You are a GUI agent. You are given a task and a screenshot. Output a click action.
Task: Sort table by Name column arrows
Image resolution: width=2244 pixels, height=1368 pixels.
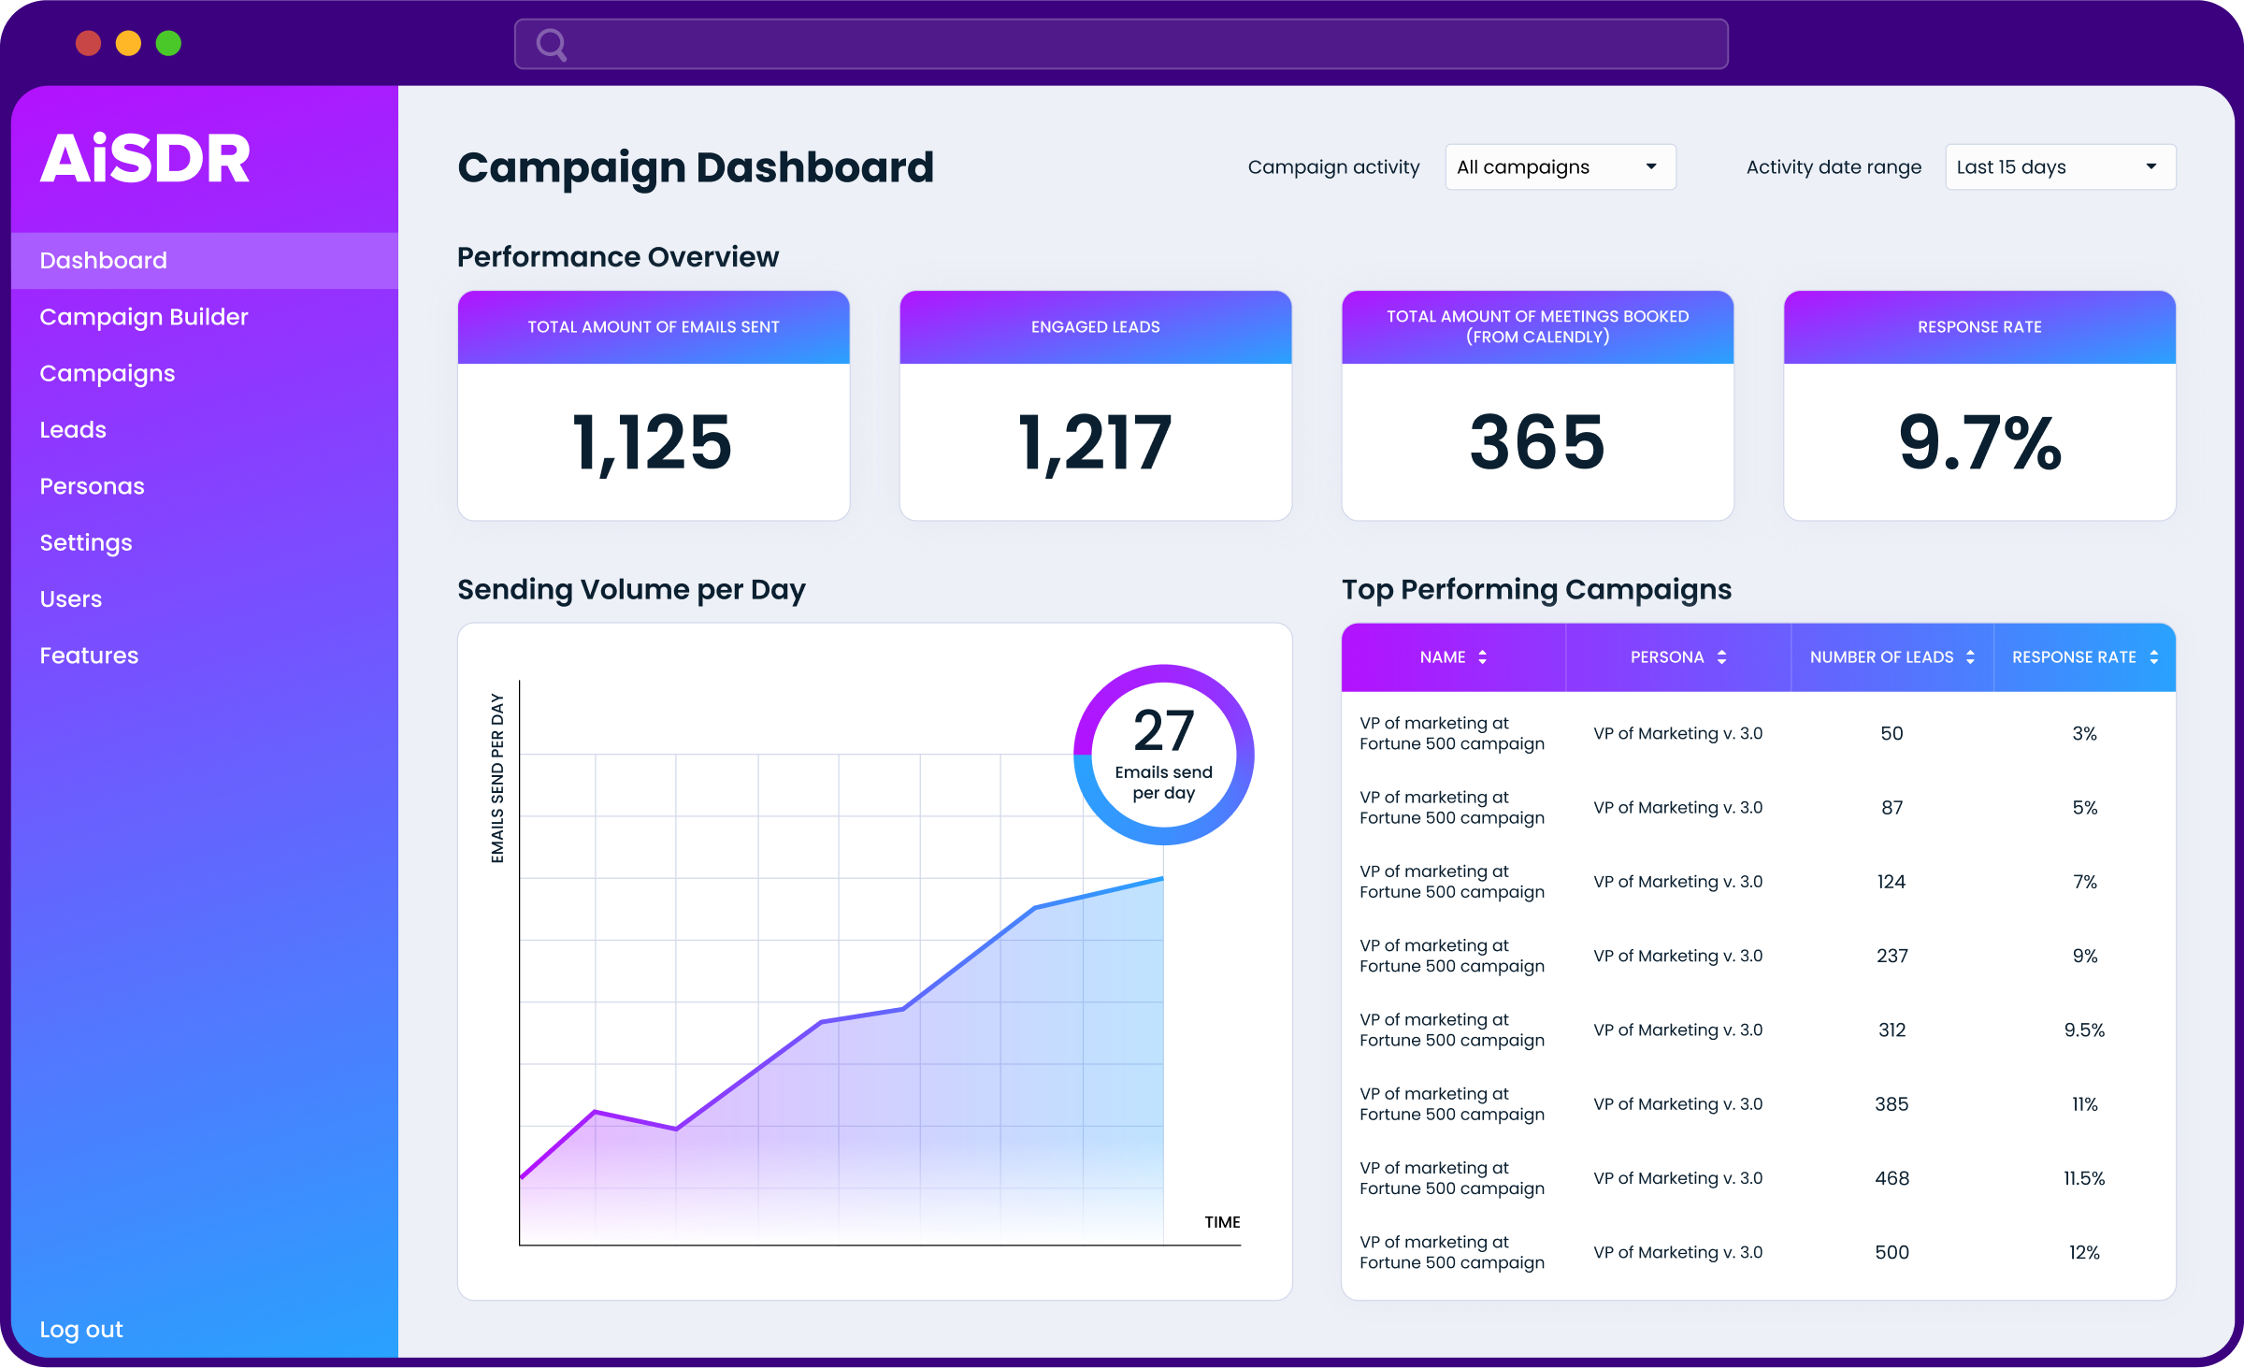[1482, 657]
